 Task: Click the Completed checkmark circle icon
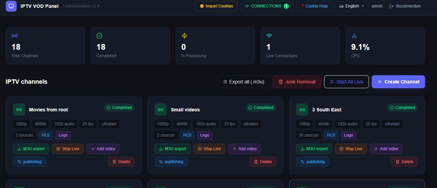[99, 36]
